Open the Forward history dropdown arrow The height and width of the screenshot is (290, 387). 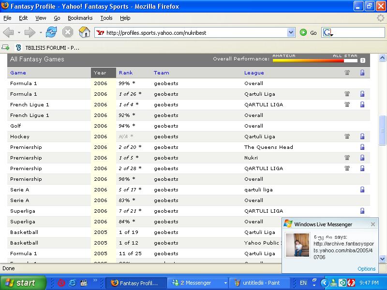coord(41,32)
